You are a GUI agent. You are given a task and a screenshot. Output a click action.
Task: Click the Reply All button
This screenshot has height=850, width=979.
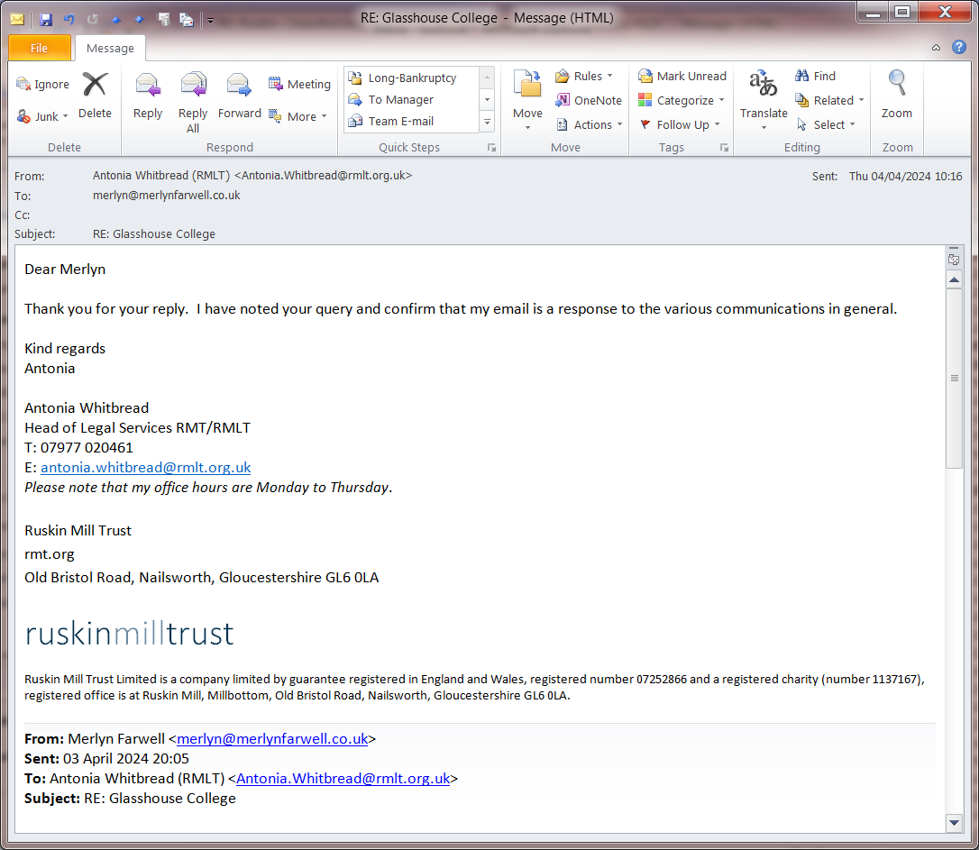pyautogui.click(x=193, y=102)
